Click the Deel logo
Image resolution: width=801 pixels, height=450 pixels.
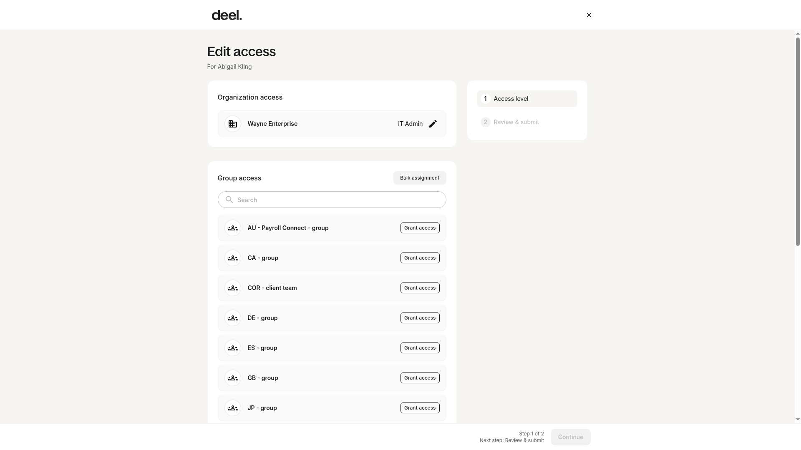[x=227, y=15]
